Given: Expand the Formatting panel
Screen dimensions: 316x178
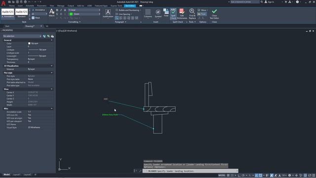Looking at the screenshot, I should pyautogui.click(x=75, y=22).
